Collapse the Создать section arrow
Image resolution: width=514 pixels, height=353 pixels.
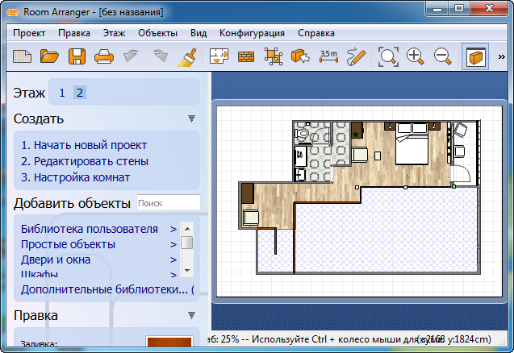pyautogui.click(x=191, y=118)
